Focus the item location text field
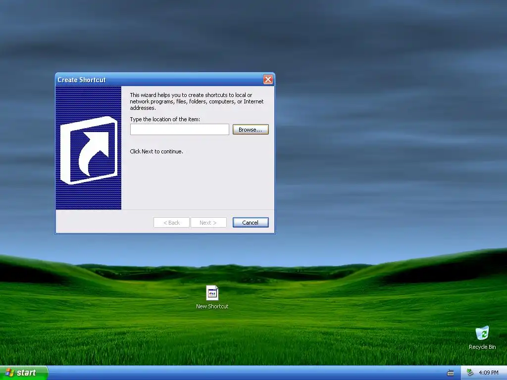 click(179, 130)
